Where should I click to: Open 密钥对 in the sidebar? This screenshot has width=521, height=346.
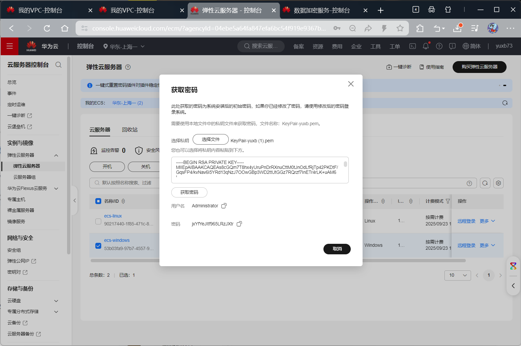17,272
